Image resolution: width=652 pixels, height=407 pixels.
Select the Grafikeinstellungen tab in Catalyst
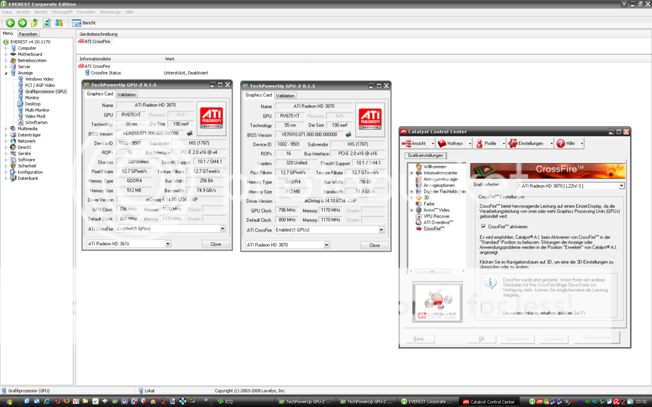click(425, 155)
